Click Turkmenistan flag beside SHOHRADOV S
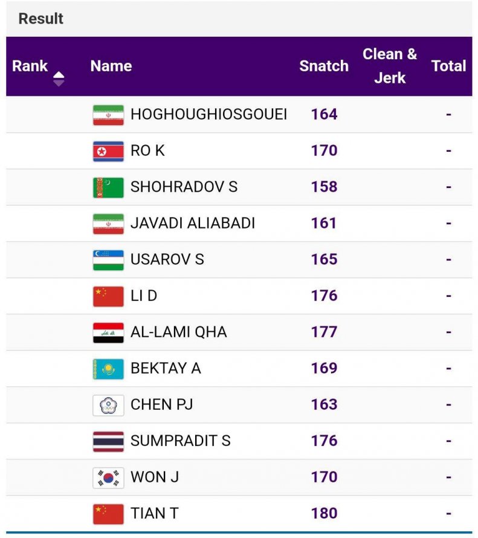Viewport: 478px width, 538px height. pos(108,187)
